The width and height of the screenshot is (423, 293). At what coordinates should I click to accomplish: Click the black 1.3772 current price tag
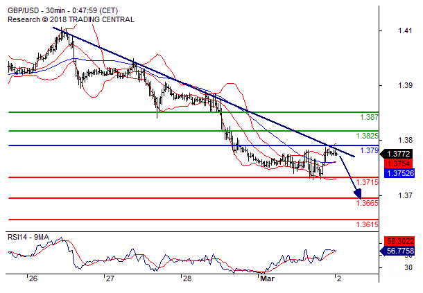pos(396,154)
